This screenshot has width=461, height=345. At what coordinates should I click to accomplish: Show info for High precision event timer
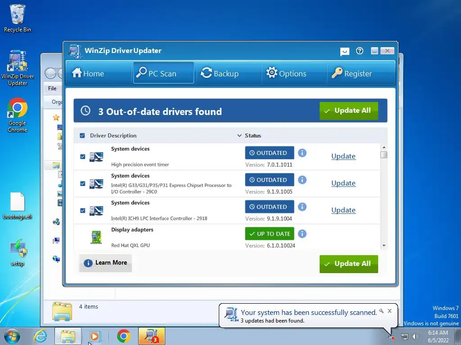tap(302, 153)
